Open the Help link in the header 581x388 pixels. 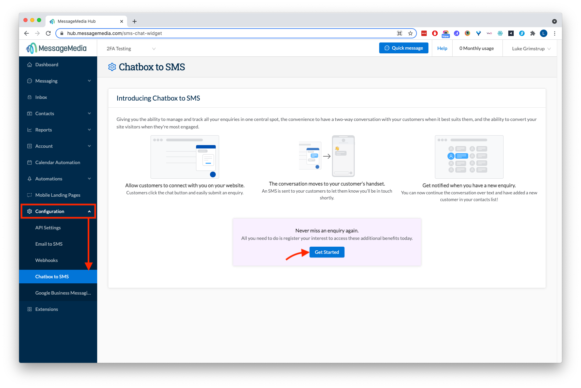pyautogui.click(x=442, y=48)
